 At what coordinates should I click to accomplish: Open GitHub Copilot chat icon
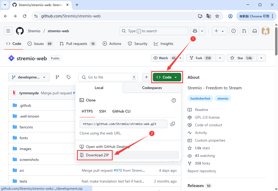pyautogui.click(x=195, y=31)
